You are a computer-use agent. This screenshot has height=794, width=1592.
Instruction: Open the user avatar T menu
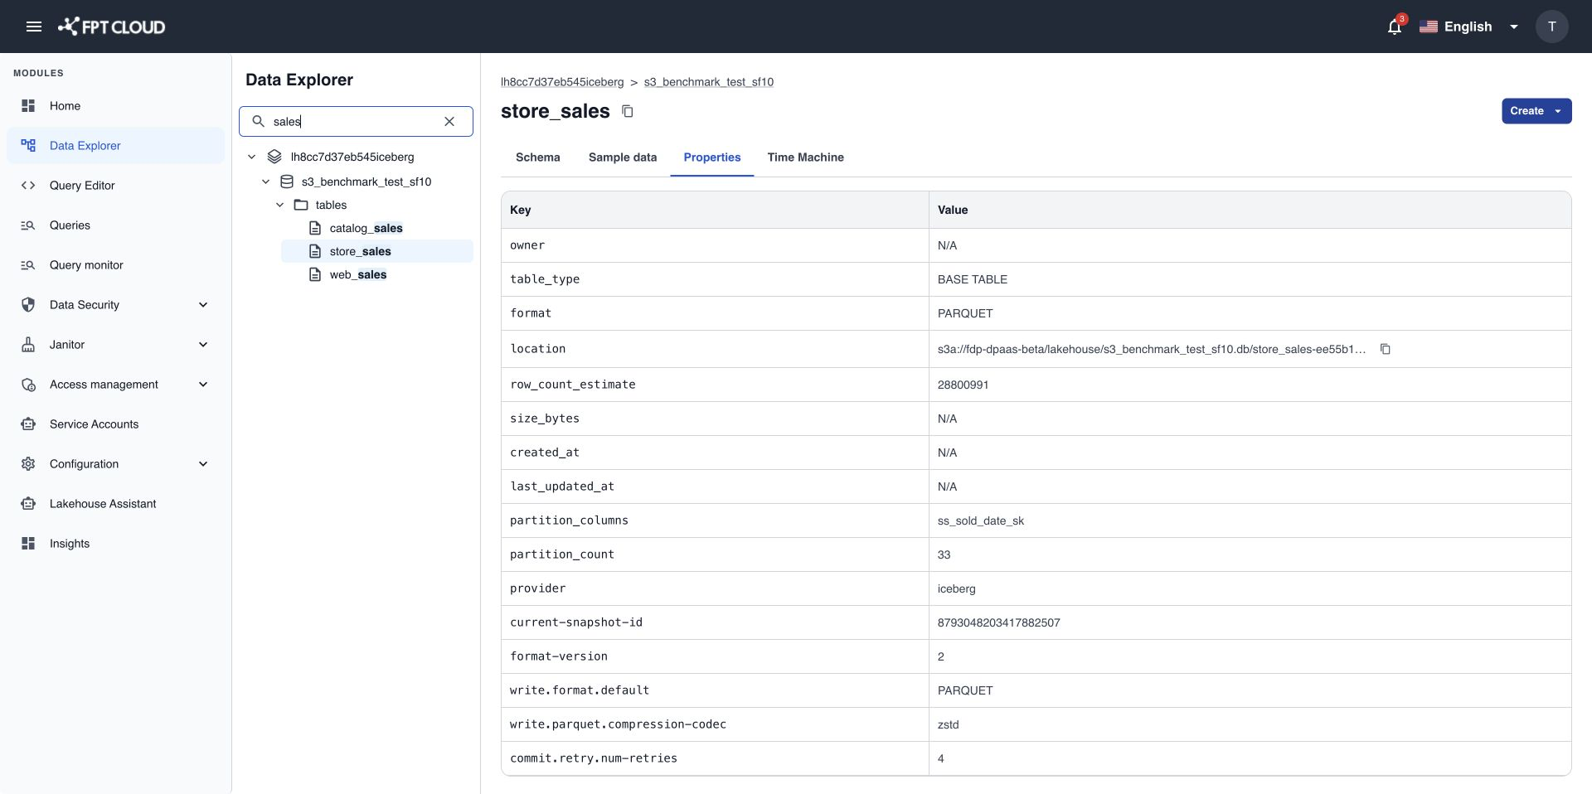1551,27
